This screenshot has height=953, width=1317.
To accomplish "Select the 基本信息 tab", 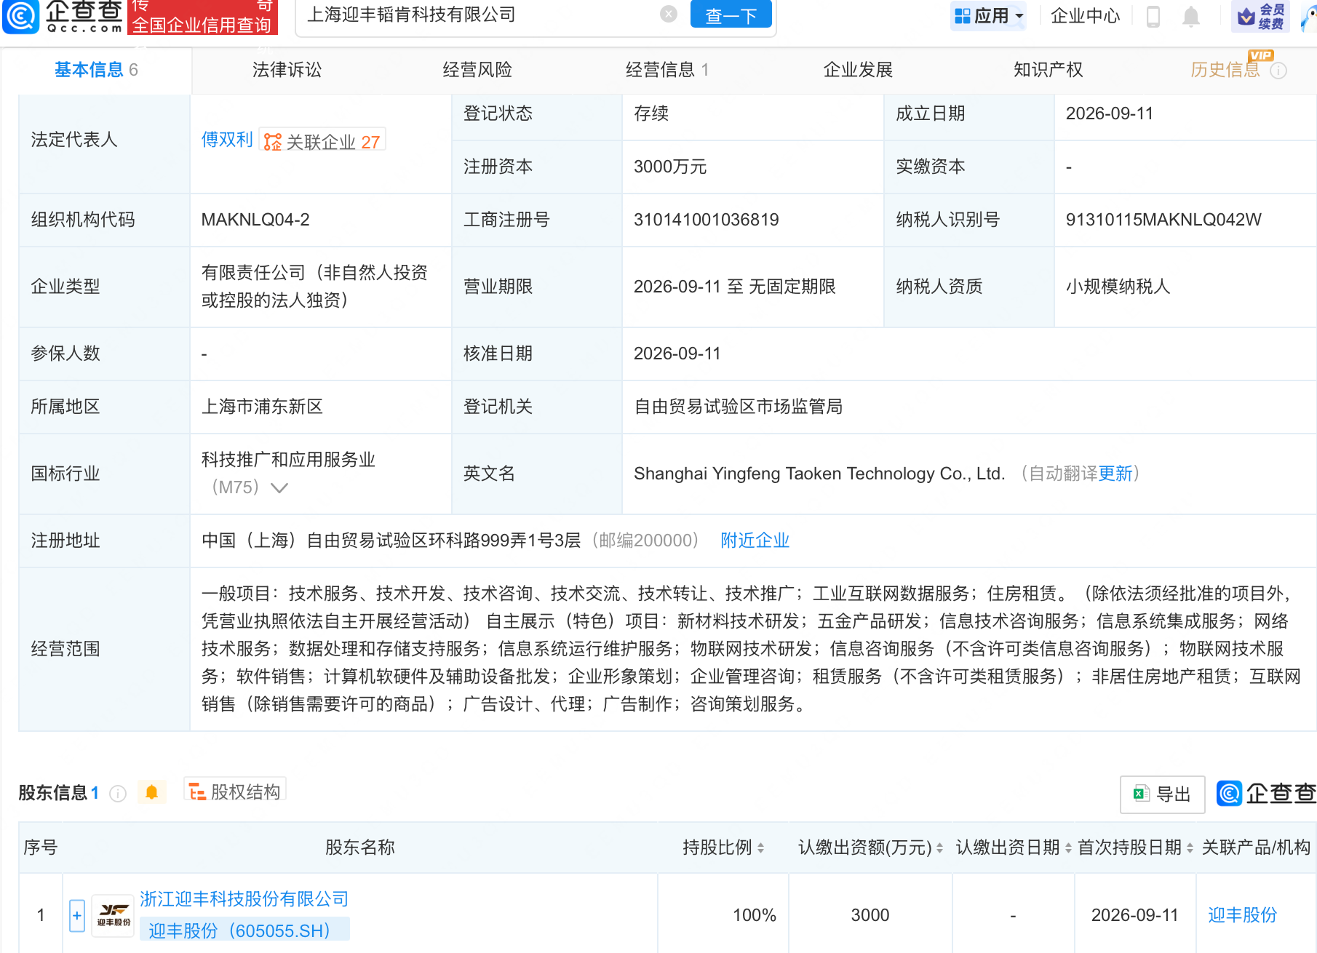I will click(96, 70).
